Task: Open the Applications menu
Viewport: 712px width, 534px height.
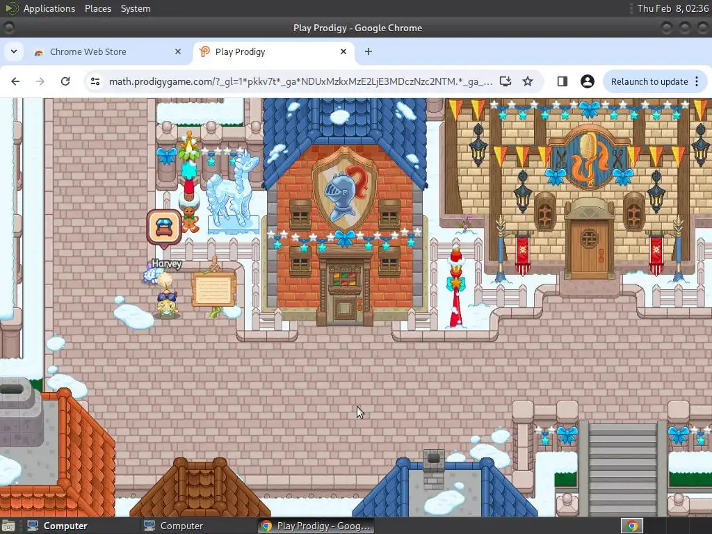Action: click(49, 8)
